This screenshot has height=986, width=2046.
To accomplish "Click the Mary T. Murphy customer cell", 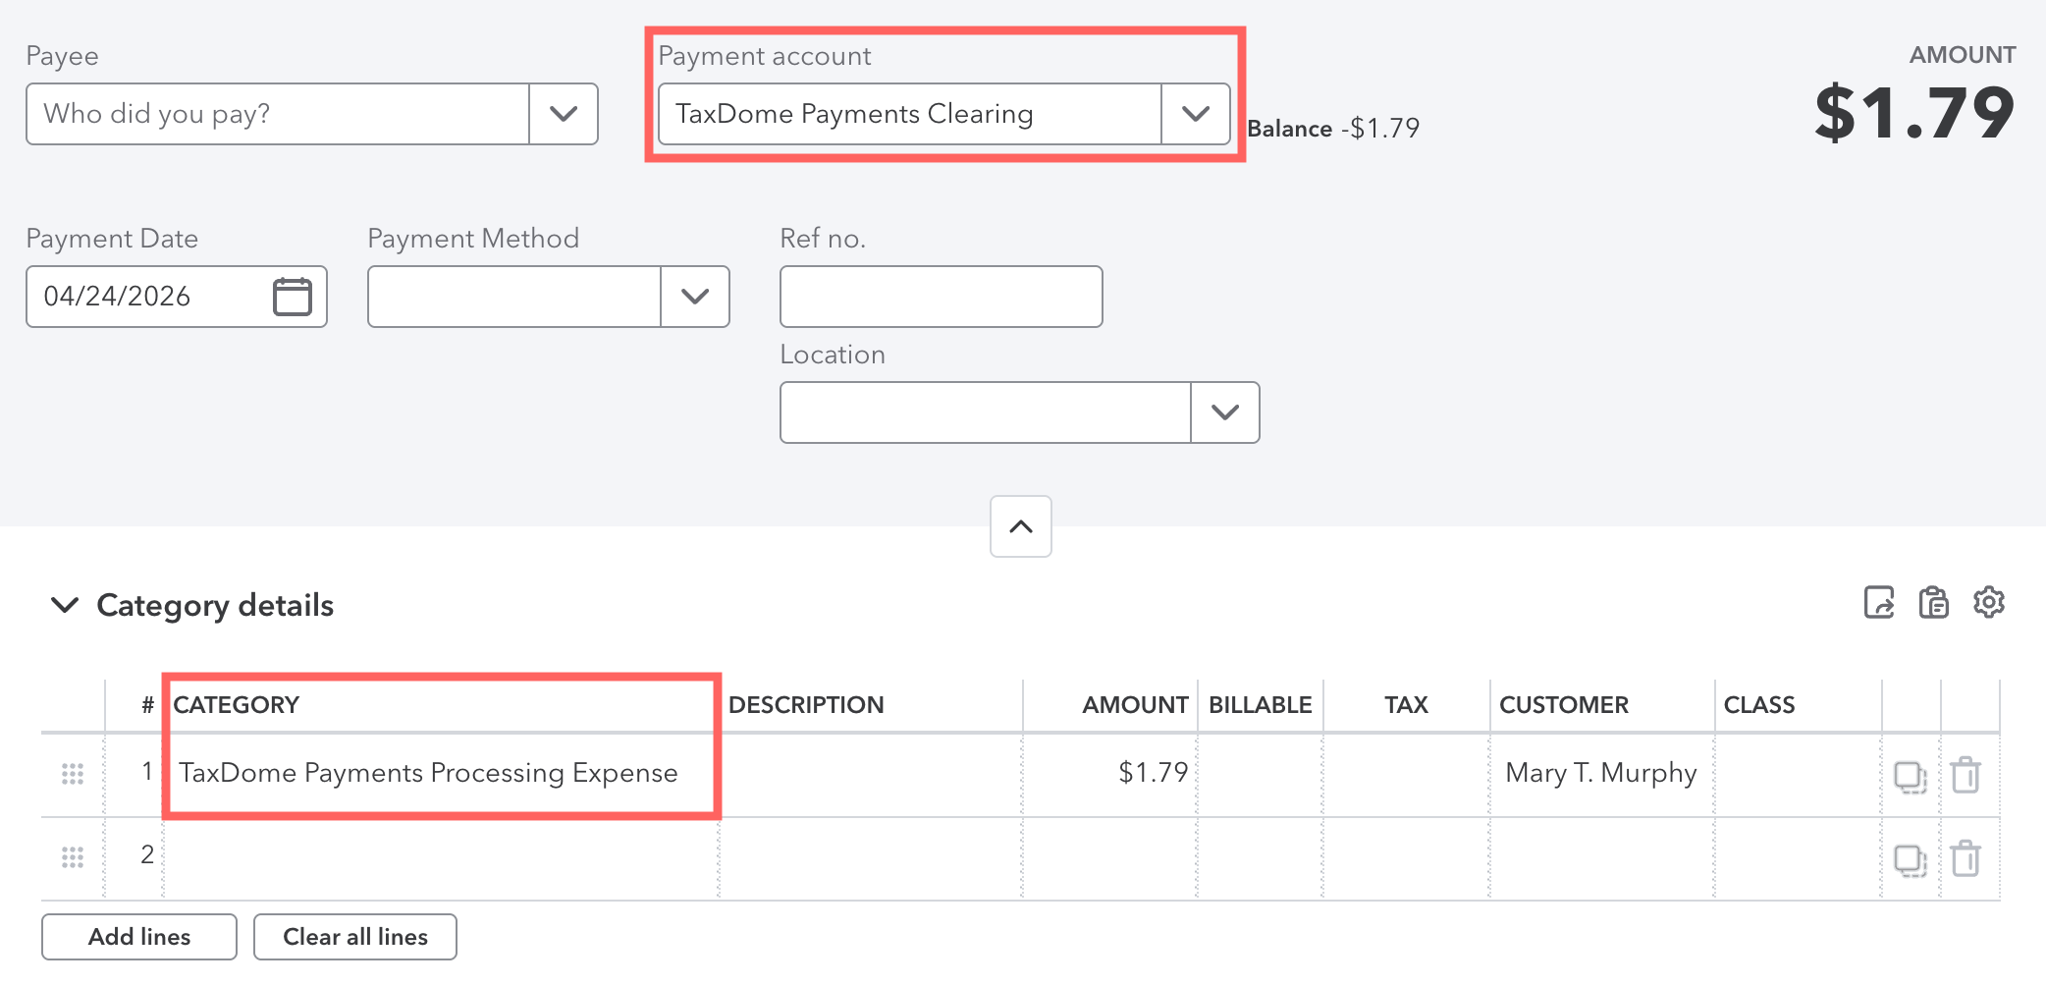I will click(x=1602, y=775).
